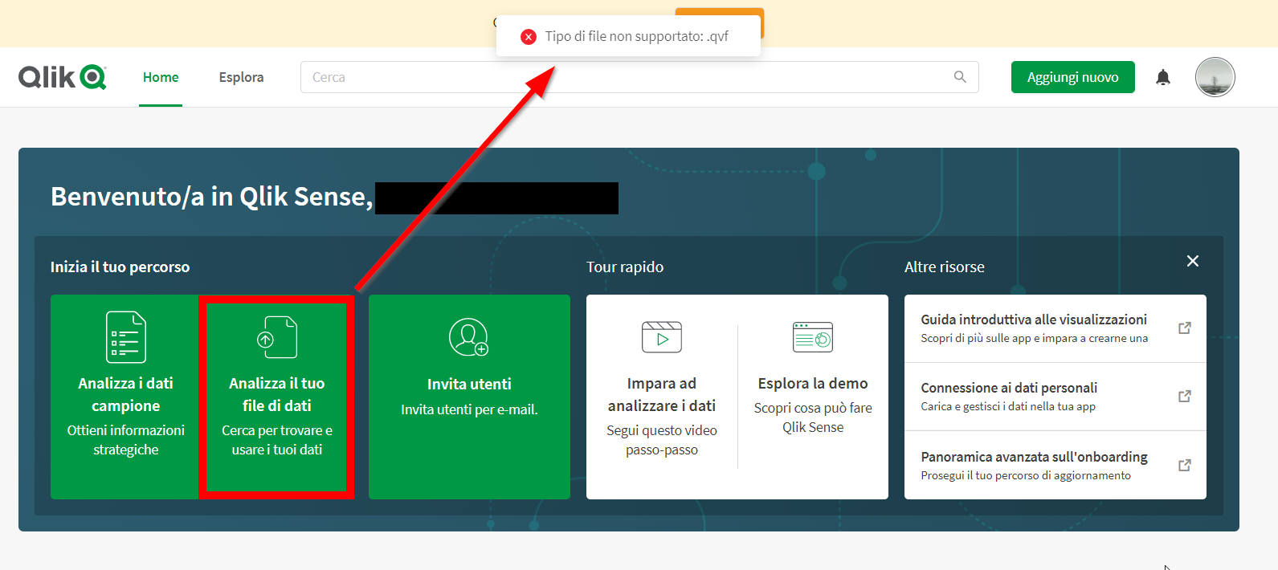Click the upload file icon
The width and height of the screenshot is (1278, 570).
(277, 337)
